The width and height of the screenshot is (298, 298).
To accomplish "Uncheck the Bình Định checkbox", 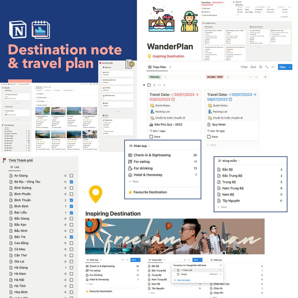I will tap(71, 206).
